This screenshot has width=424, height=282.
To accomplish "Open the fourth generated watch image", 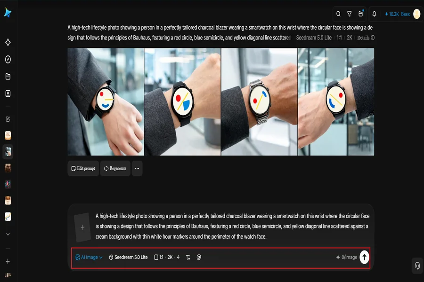I will click(x=336, y=102).
